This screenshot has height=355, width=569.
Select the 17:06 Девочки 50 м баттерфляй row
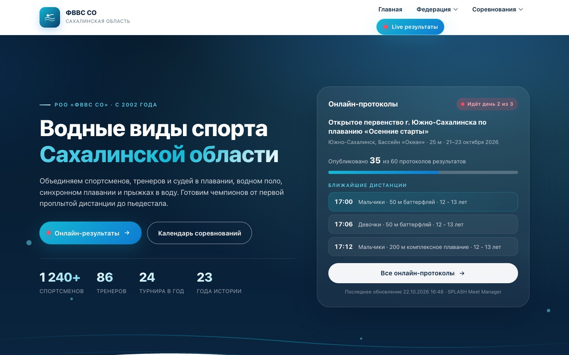[423, 224]
